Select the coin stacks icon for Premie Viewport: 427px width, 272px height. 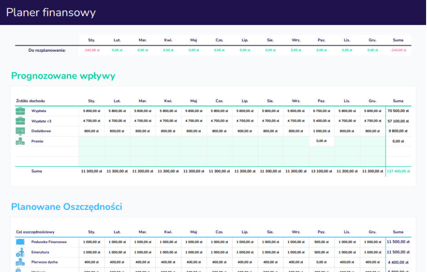click(20, 141)
